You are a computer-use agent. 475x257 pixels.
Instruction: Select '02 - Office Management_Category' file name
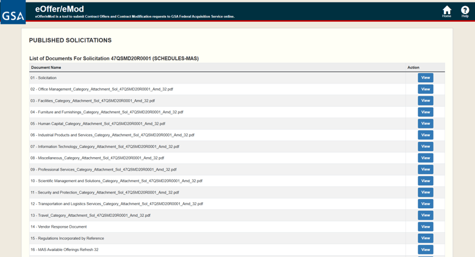(x=101, y=90)
